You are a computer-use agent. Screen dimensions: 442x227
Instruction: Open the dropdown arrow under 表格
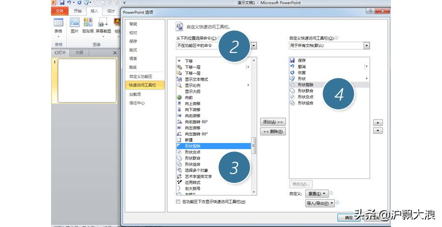(x=58, y=37)
